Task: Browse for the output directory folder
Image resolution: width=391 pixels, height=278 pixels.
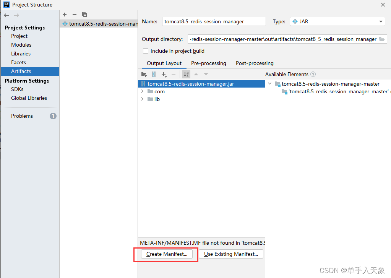Action: click(382, 39)
